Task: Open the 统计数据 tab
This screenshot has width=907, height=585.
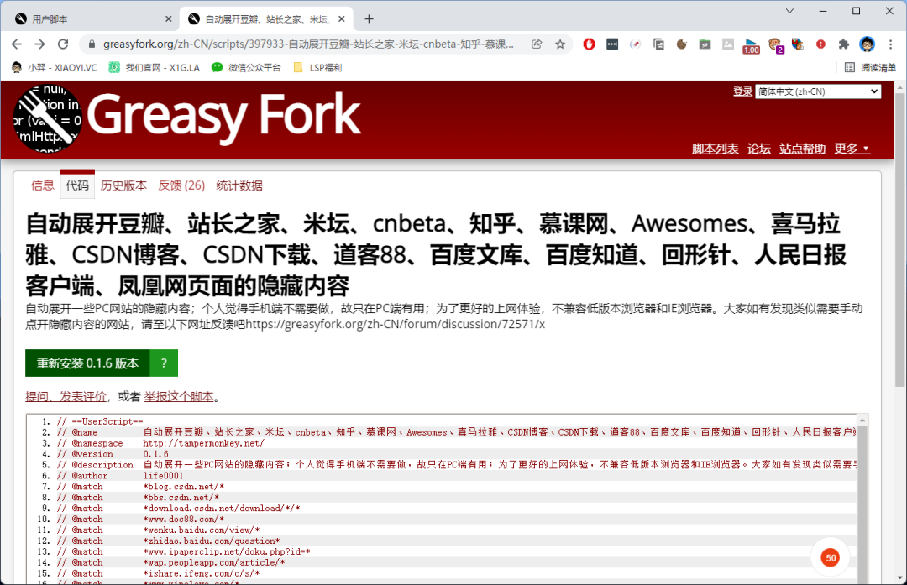Action: [x=239, y=185]
